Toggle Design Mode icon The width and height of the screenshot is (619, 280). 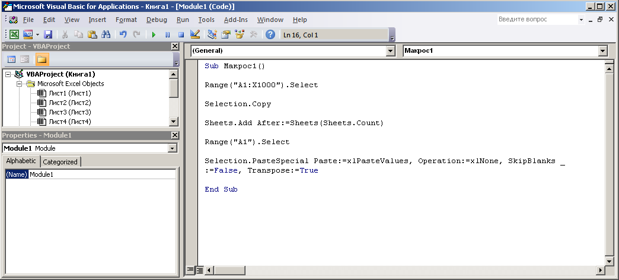[194, 35]
